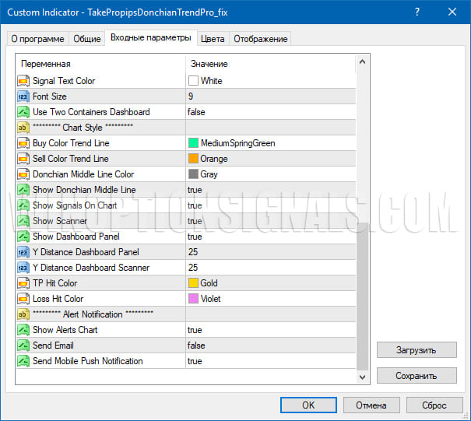Click the Font Size integer icon
This screenshot has height=421, width=471.
coord(23,96)
